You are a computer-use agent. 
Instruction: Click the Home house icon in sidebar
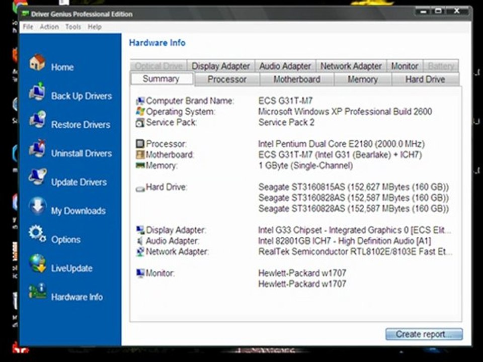pos(37,62)
